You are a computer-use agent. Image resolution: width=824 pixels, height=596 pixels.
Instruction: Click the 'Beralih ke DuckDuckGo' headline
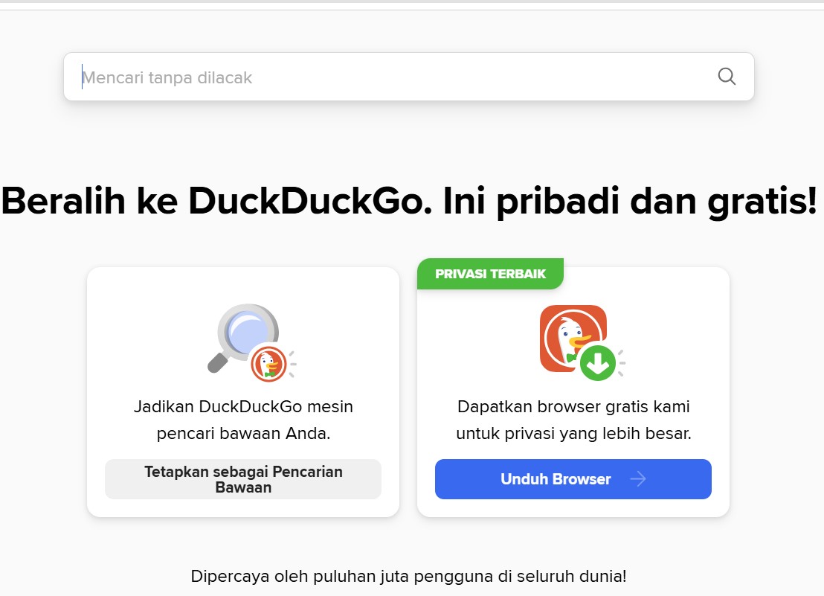(409, 202)
